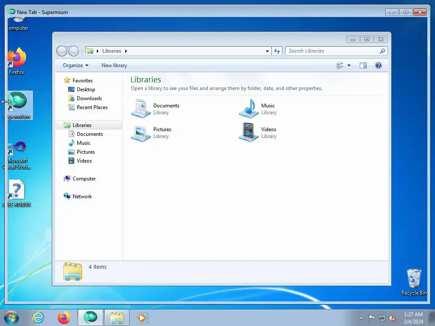This screenshot has width=435, height=326.
Task: Click the arrow after Libraries in address bar
Action: (x=126, y=51)
